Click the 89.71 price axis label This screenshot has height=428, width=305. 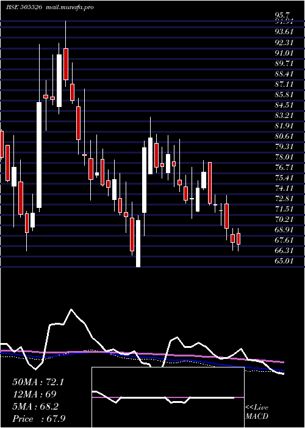click(x=284, y=64)
